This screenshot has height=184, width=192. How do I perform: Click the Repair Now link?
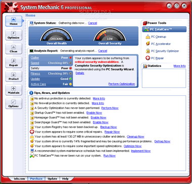pyautogui.click(x=112, y=132)
